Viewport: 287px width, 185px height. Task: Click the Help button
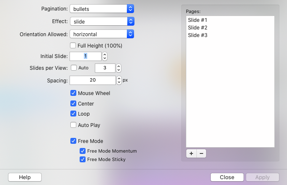point(25,177)
